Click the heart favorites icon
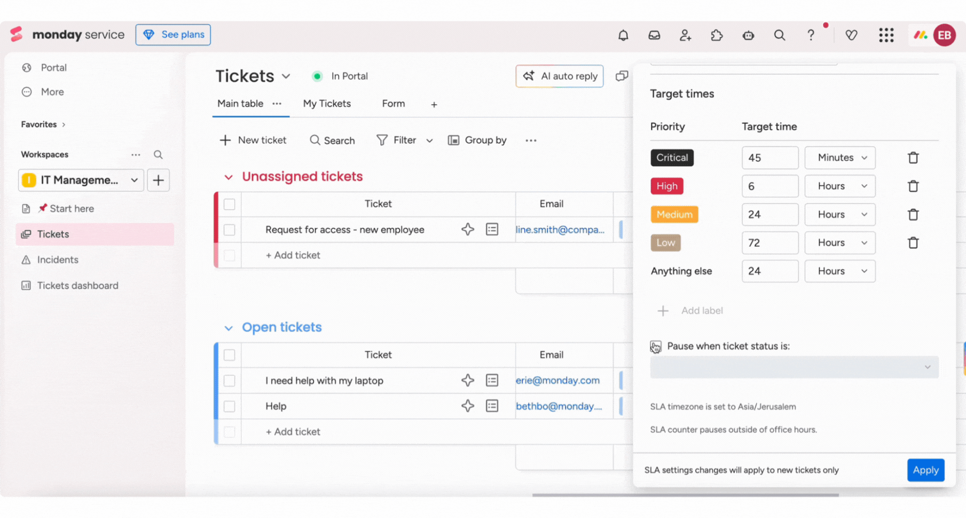 pyautogui.click(x=851, y=35)
